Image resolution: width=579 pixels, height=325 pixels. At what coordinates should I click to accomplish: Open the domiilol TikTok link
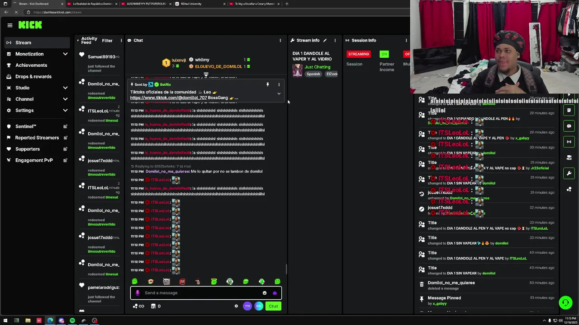tap(168, 98)
